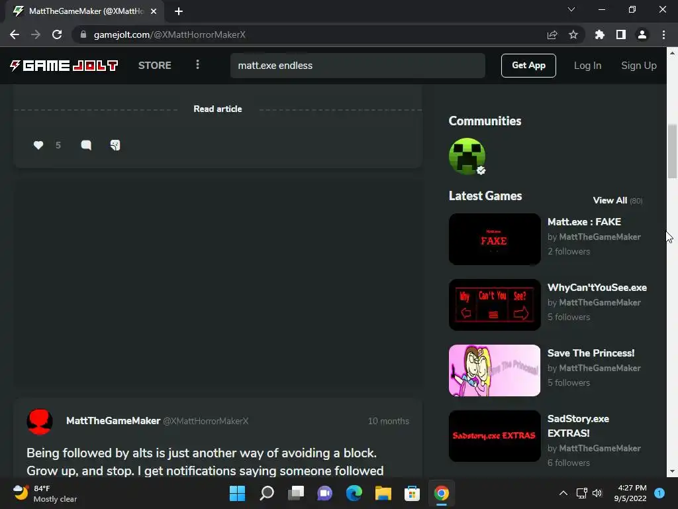Click the Chrome taskbar icon
The width and height of the screenshot is (678, 509).
click(x=442, y=493)
